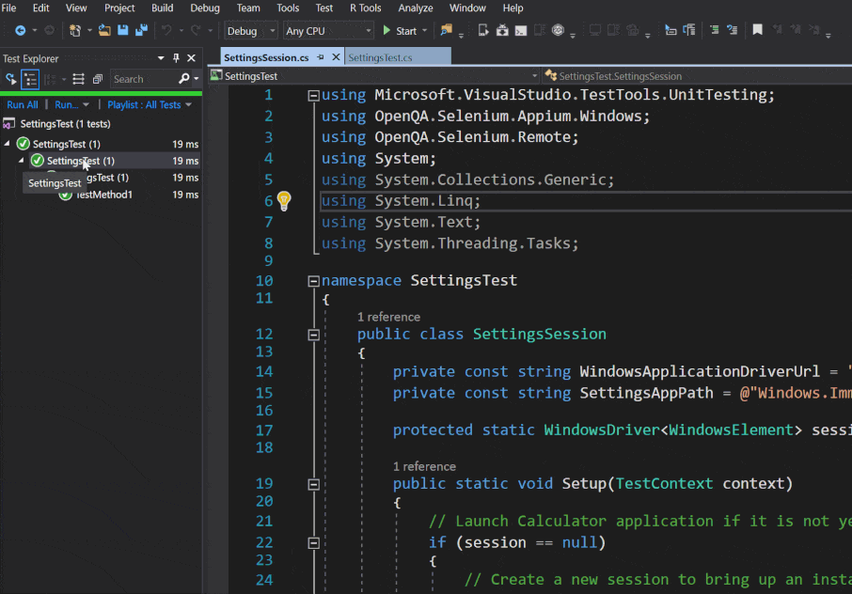852x594 pixels.
Task: Click the Start debugging button
Action: (400, 31)
